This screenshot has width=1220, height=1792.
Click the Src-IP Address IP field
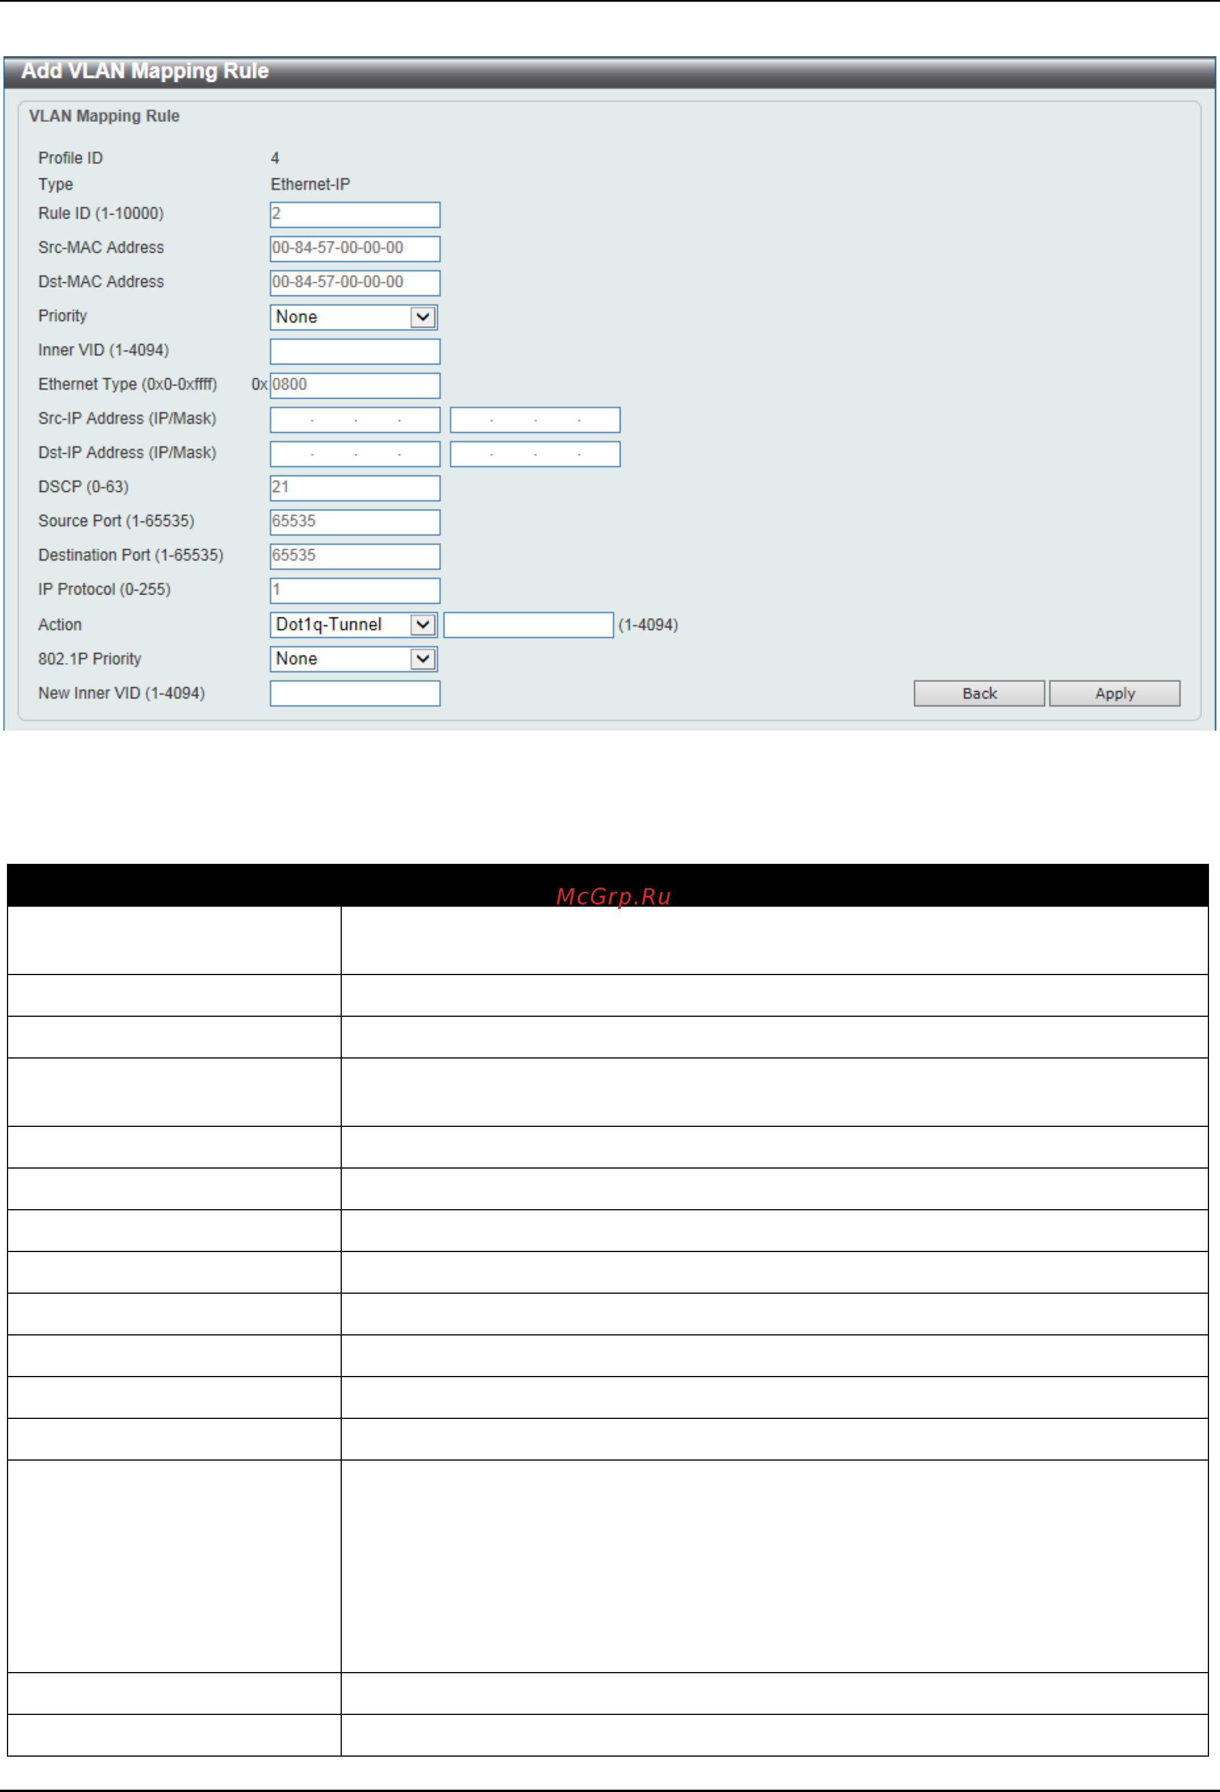click(355, 419)
